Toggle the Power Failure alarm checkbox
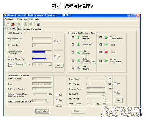The image size is (145, 120). [73, 37]
